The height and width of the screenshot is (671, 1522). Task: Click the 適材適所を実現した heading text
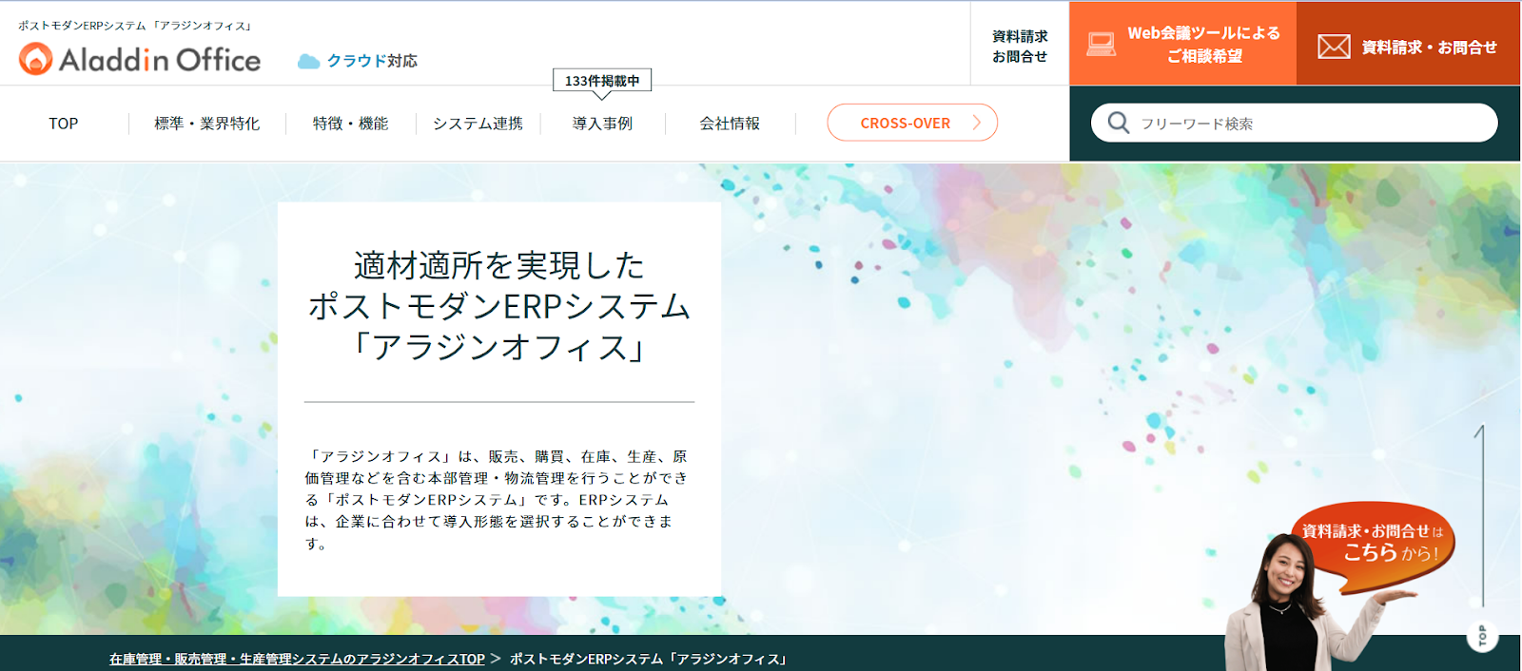coord(499,265)
